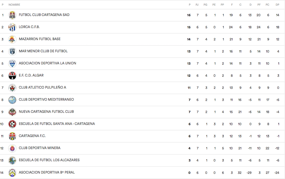This screenshot has height=179, width=285.
Task: Click the Futbol Club Cartagena SAD crest
Action: (12, 15)
